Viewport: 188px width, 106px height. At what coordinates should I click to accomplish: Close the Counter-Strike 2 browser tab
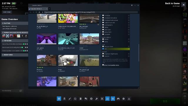coord(47,9)
